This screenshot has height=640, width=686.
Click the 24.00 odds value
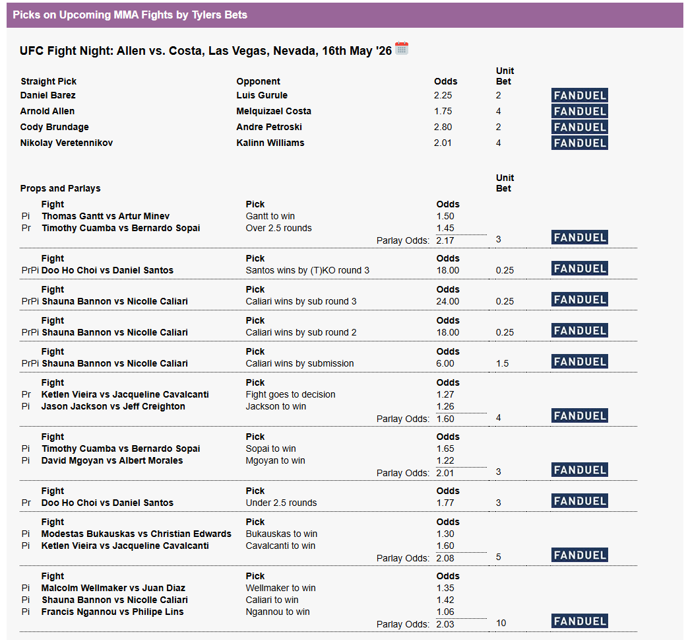tap(448, 301)
